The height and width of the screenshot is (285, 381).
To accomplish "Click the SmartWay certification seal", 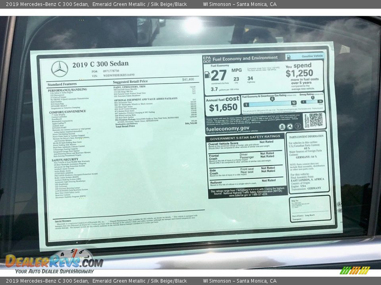I will 298,127.
